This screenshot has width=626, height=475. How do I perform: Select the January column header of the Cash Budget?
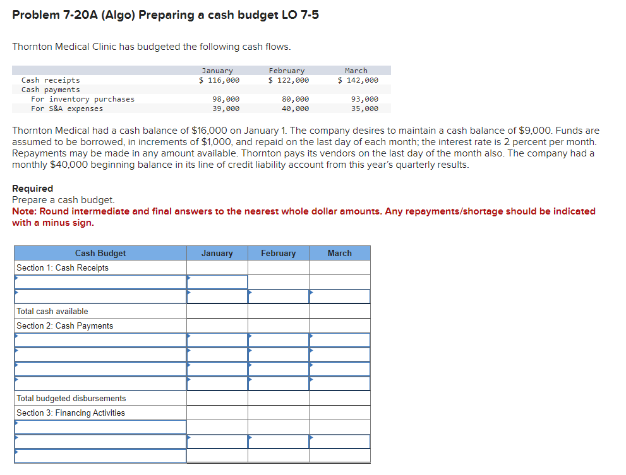[217, 252]
